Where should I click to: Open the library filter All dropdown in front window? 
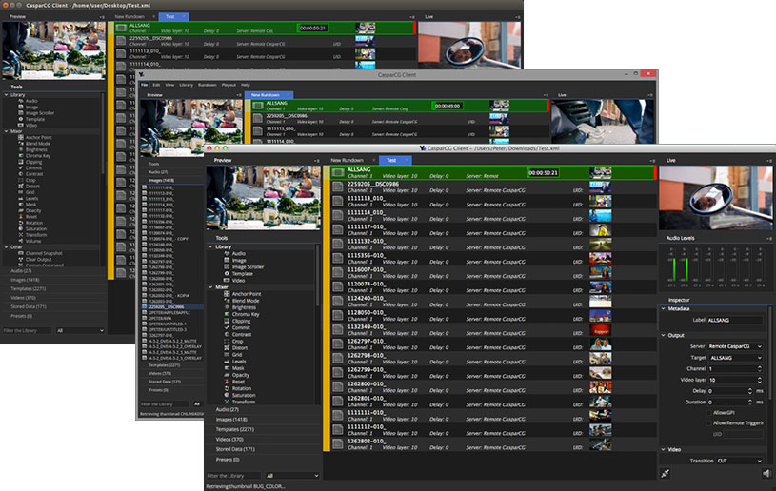pos(292,476)
